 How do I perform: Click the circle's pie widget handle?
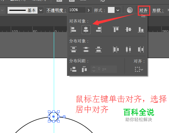coord(64,117)
